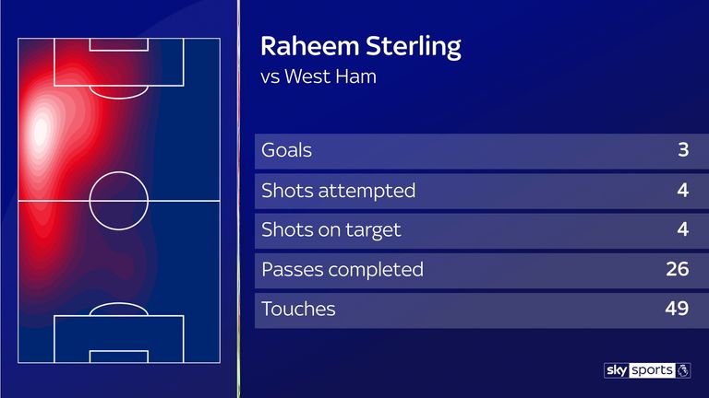Click the top goal box on pitch
This screenshot has height=398, width=709.
coord(118,44)
